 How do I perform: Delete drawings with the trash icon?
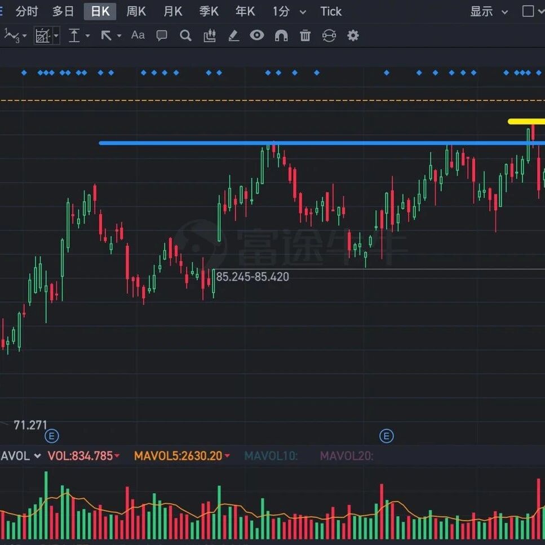[x=305, y=36]
